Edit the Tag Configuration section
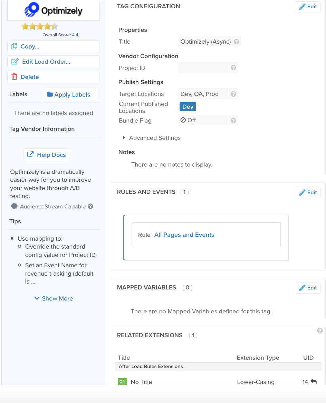The image size is (326, 403). coord(308,7)
